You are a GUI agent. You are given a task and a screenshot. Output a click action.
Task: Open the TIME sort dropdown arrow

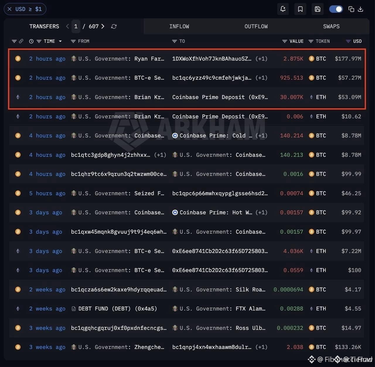tap(60, 41)
